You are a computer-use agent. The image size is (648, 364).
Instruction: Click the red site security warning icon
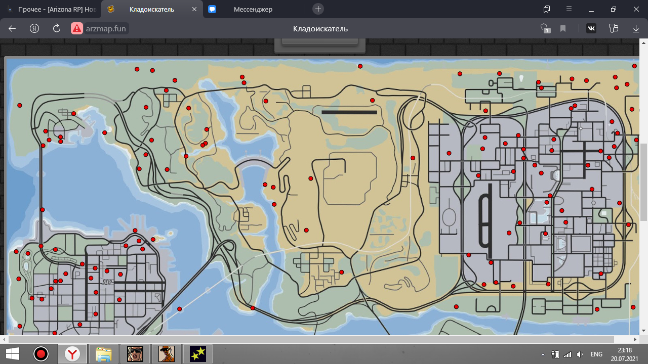76,29
